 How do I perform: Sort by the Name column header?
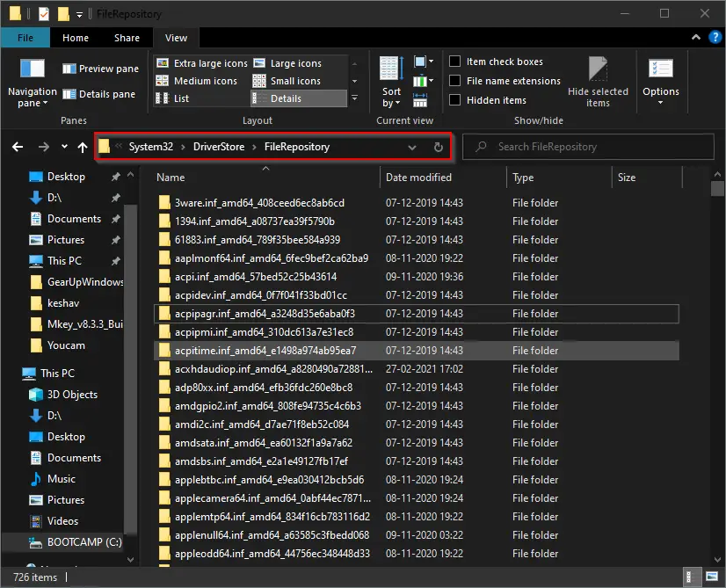(x=265, y=178)
